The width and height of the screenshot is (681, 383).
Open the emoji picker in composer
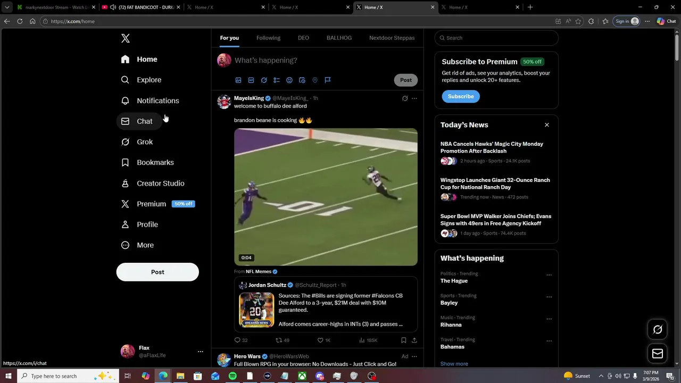tap(289, 80)
